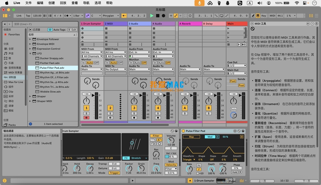This screenshot has height=185, width=321.
Task: Save Pulse Filter Pad preset disk icon
Action: (x=243, y=131)
